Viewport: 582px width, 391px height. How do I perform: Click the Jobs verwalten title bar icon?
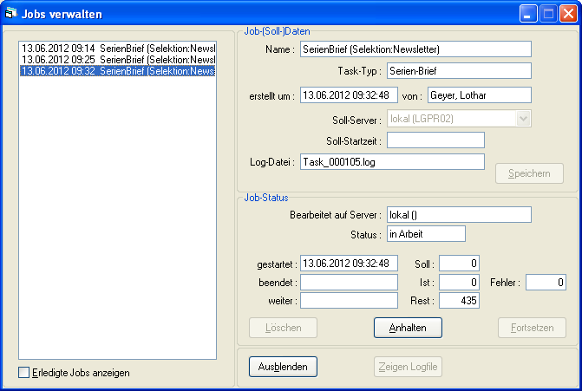tap(11, 13)
